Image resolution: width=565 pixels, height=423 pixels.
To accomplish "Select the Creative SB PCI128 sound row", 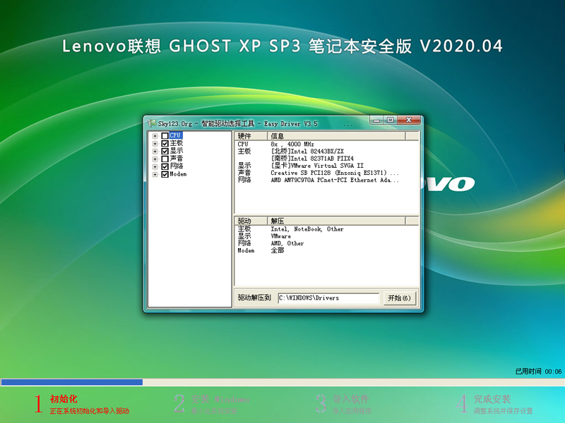I will point(326,173).
